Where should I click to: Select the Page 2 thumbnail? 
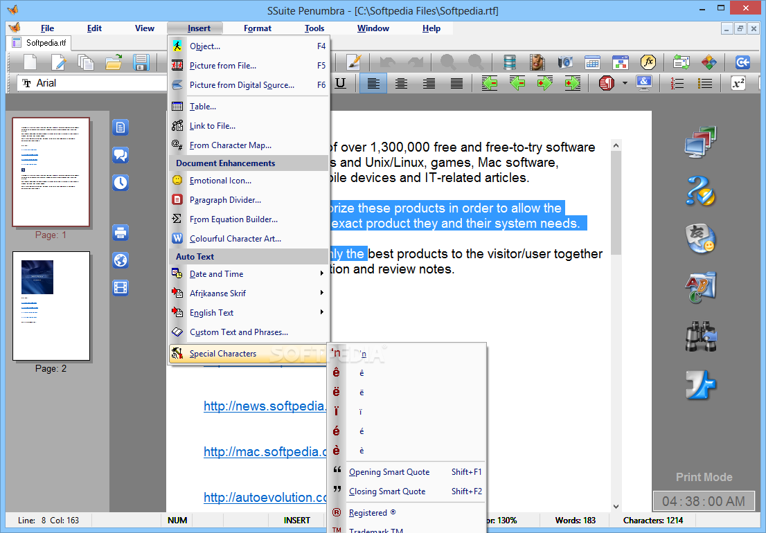click(x=51, y=306)
